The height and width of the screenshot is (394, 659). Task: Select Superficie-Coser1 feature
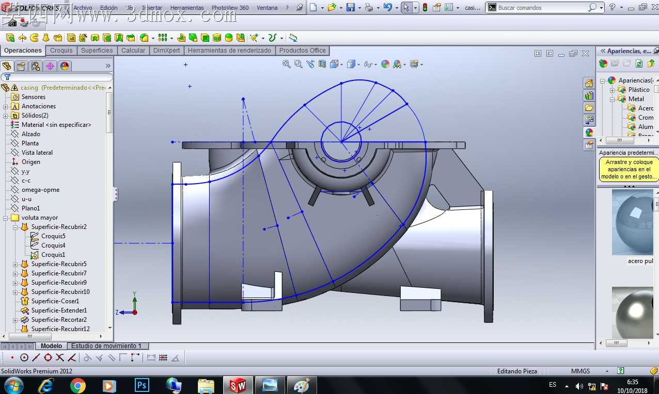tap(55, 301)
